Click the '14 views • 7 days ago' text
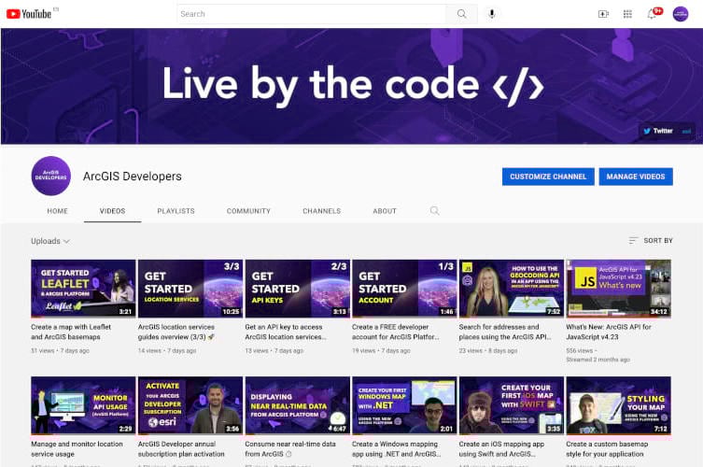Image resolution: width=703 pixels, height=467 pixels. point(167,351)
